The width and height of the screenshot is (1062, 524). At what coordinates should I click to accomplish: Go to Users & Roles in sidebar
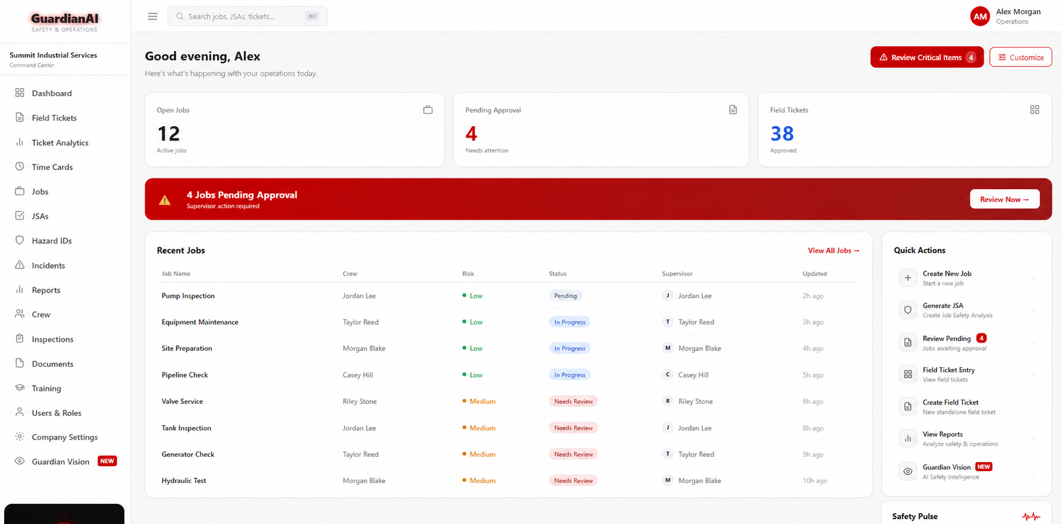[x=65, y=413]
